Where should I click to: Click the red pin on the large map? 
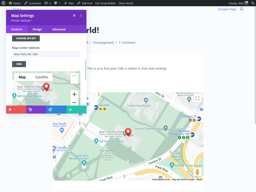128,132
